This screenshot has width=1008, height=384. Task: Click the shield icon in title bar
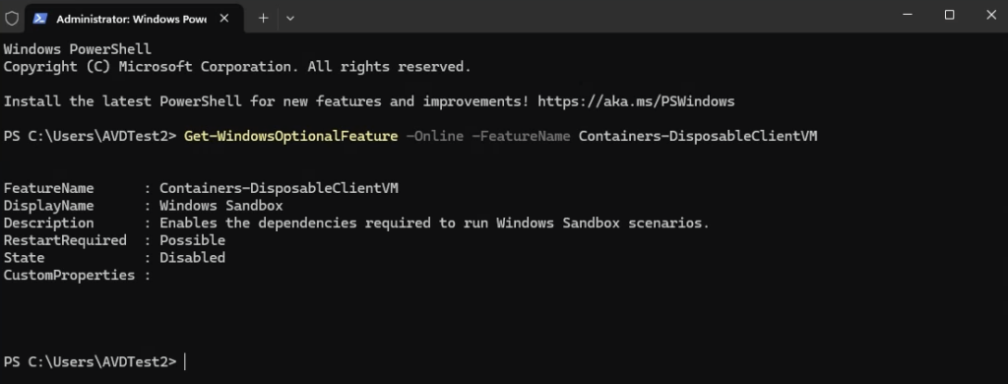pyautogui.click(x=12, y=18)
